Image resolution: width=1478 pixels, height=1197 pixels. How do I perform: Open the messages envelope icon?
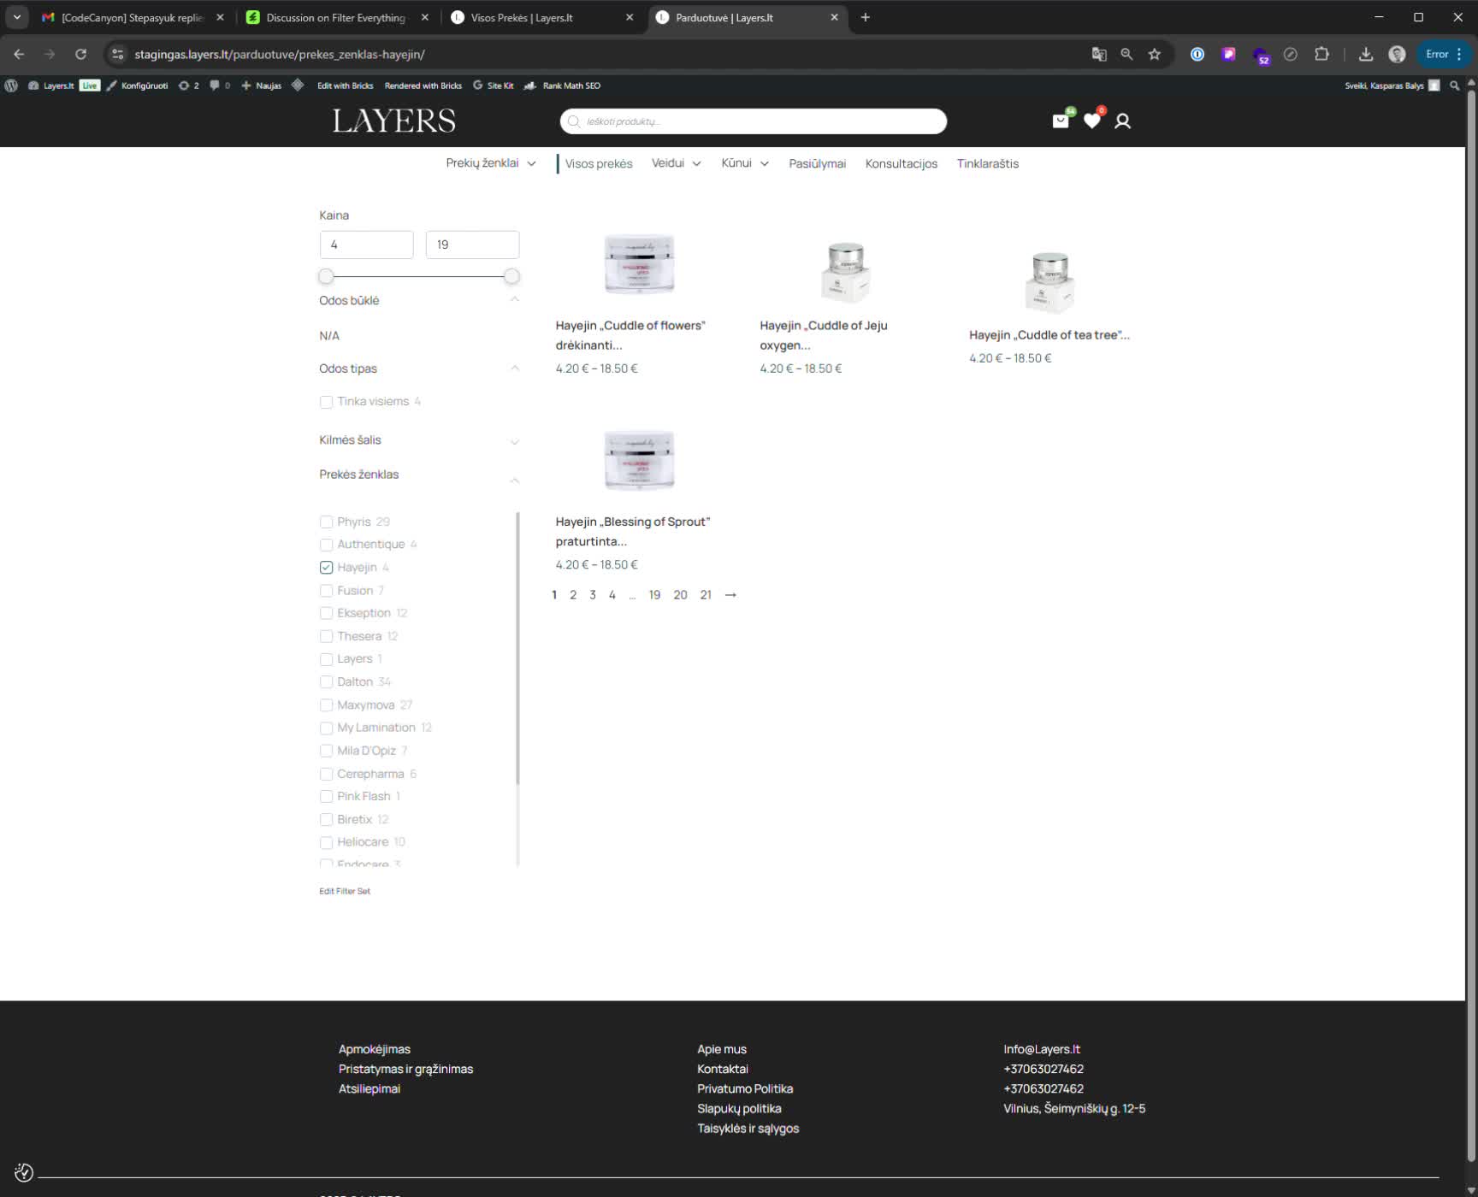[x=1060, y=121]
